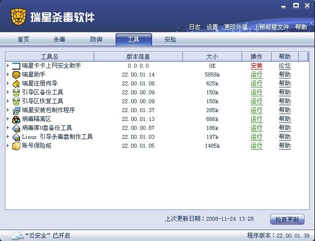Viewport: 315px width, 241px height.
Task: Click the "云安全" 已开启 status text
Action: (x=48, y=236)
